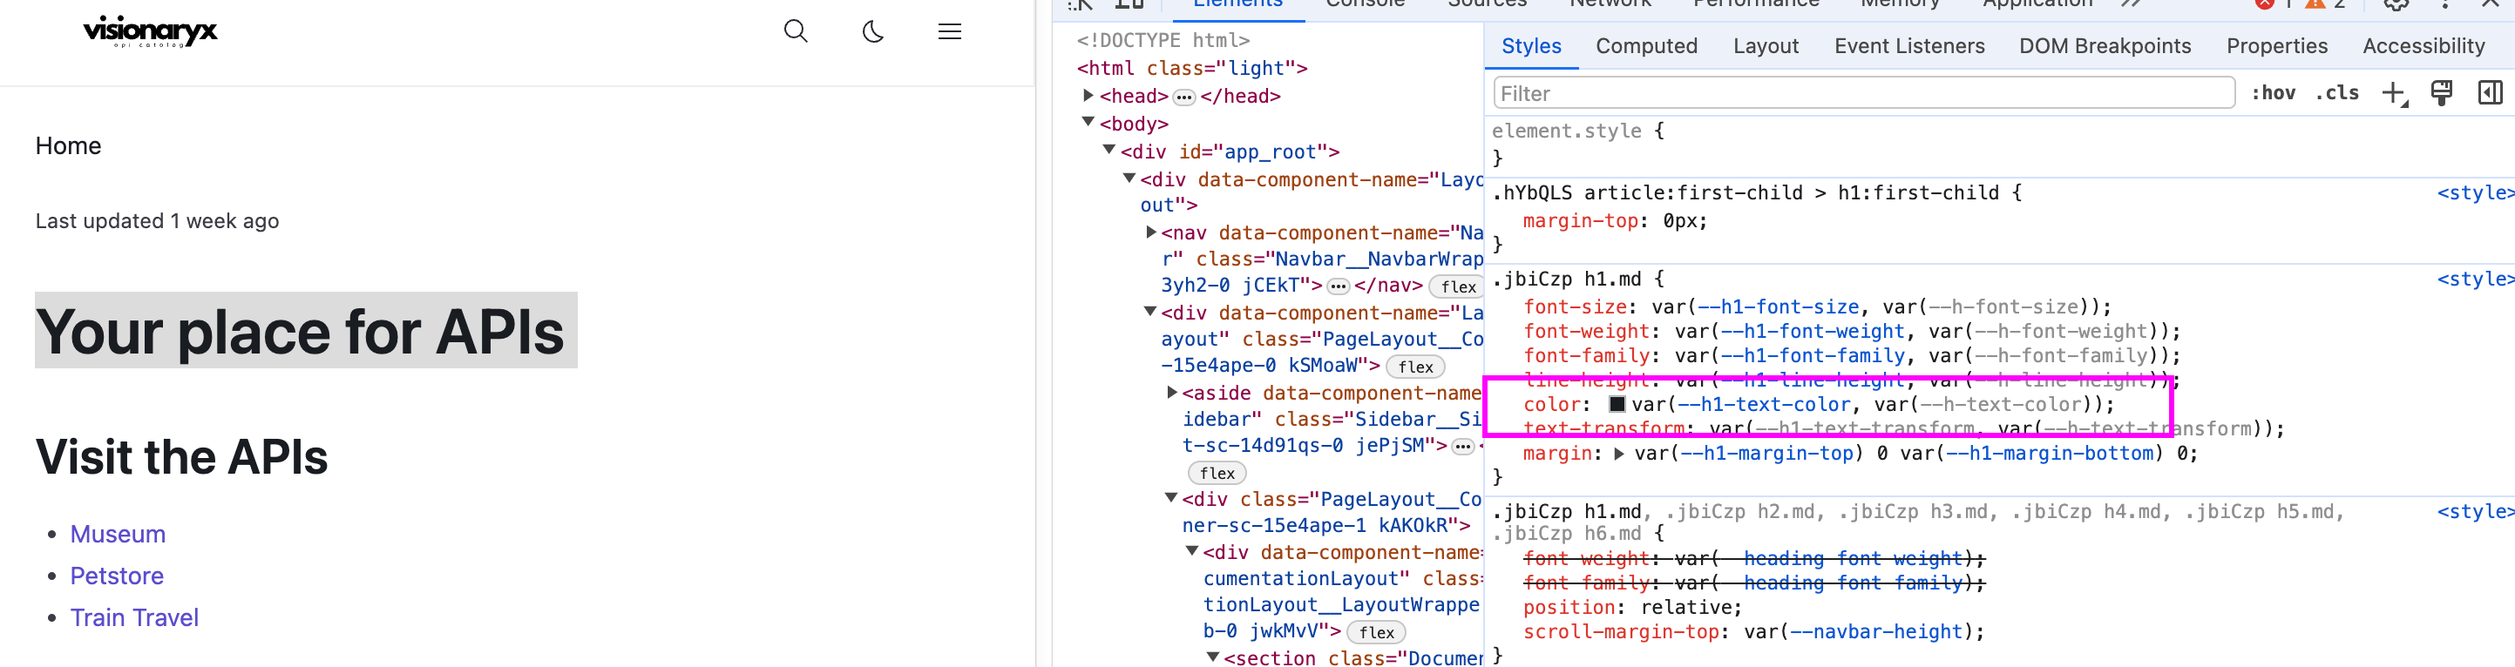Follow the Train Travel link
2515x667 pixels.
133,617
